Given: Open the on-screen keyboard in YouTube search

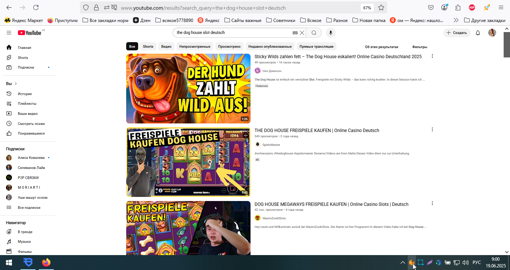Looking at the screenshot, I should click(295, 33).
